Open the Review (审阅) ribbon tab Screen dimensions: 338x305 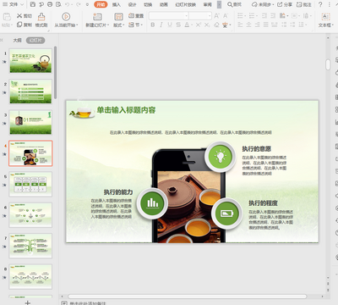(x=208, y=4)
